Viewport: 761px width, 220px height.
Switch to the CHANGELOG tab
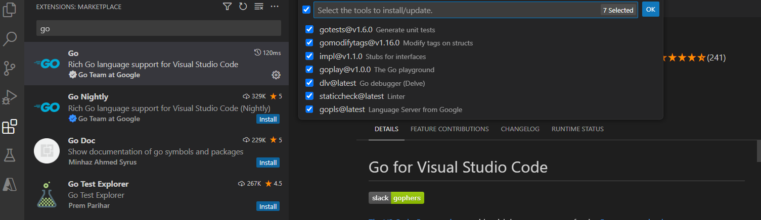coord(520,129)
